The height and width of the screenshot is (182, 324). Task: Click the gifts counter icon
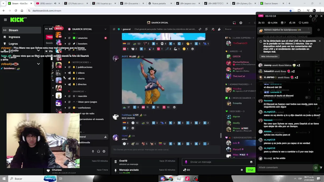click(x=282, y=23)
